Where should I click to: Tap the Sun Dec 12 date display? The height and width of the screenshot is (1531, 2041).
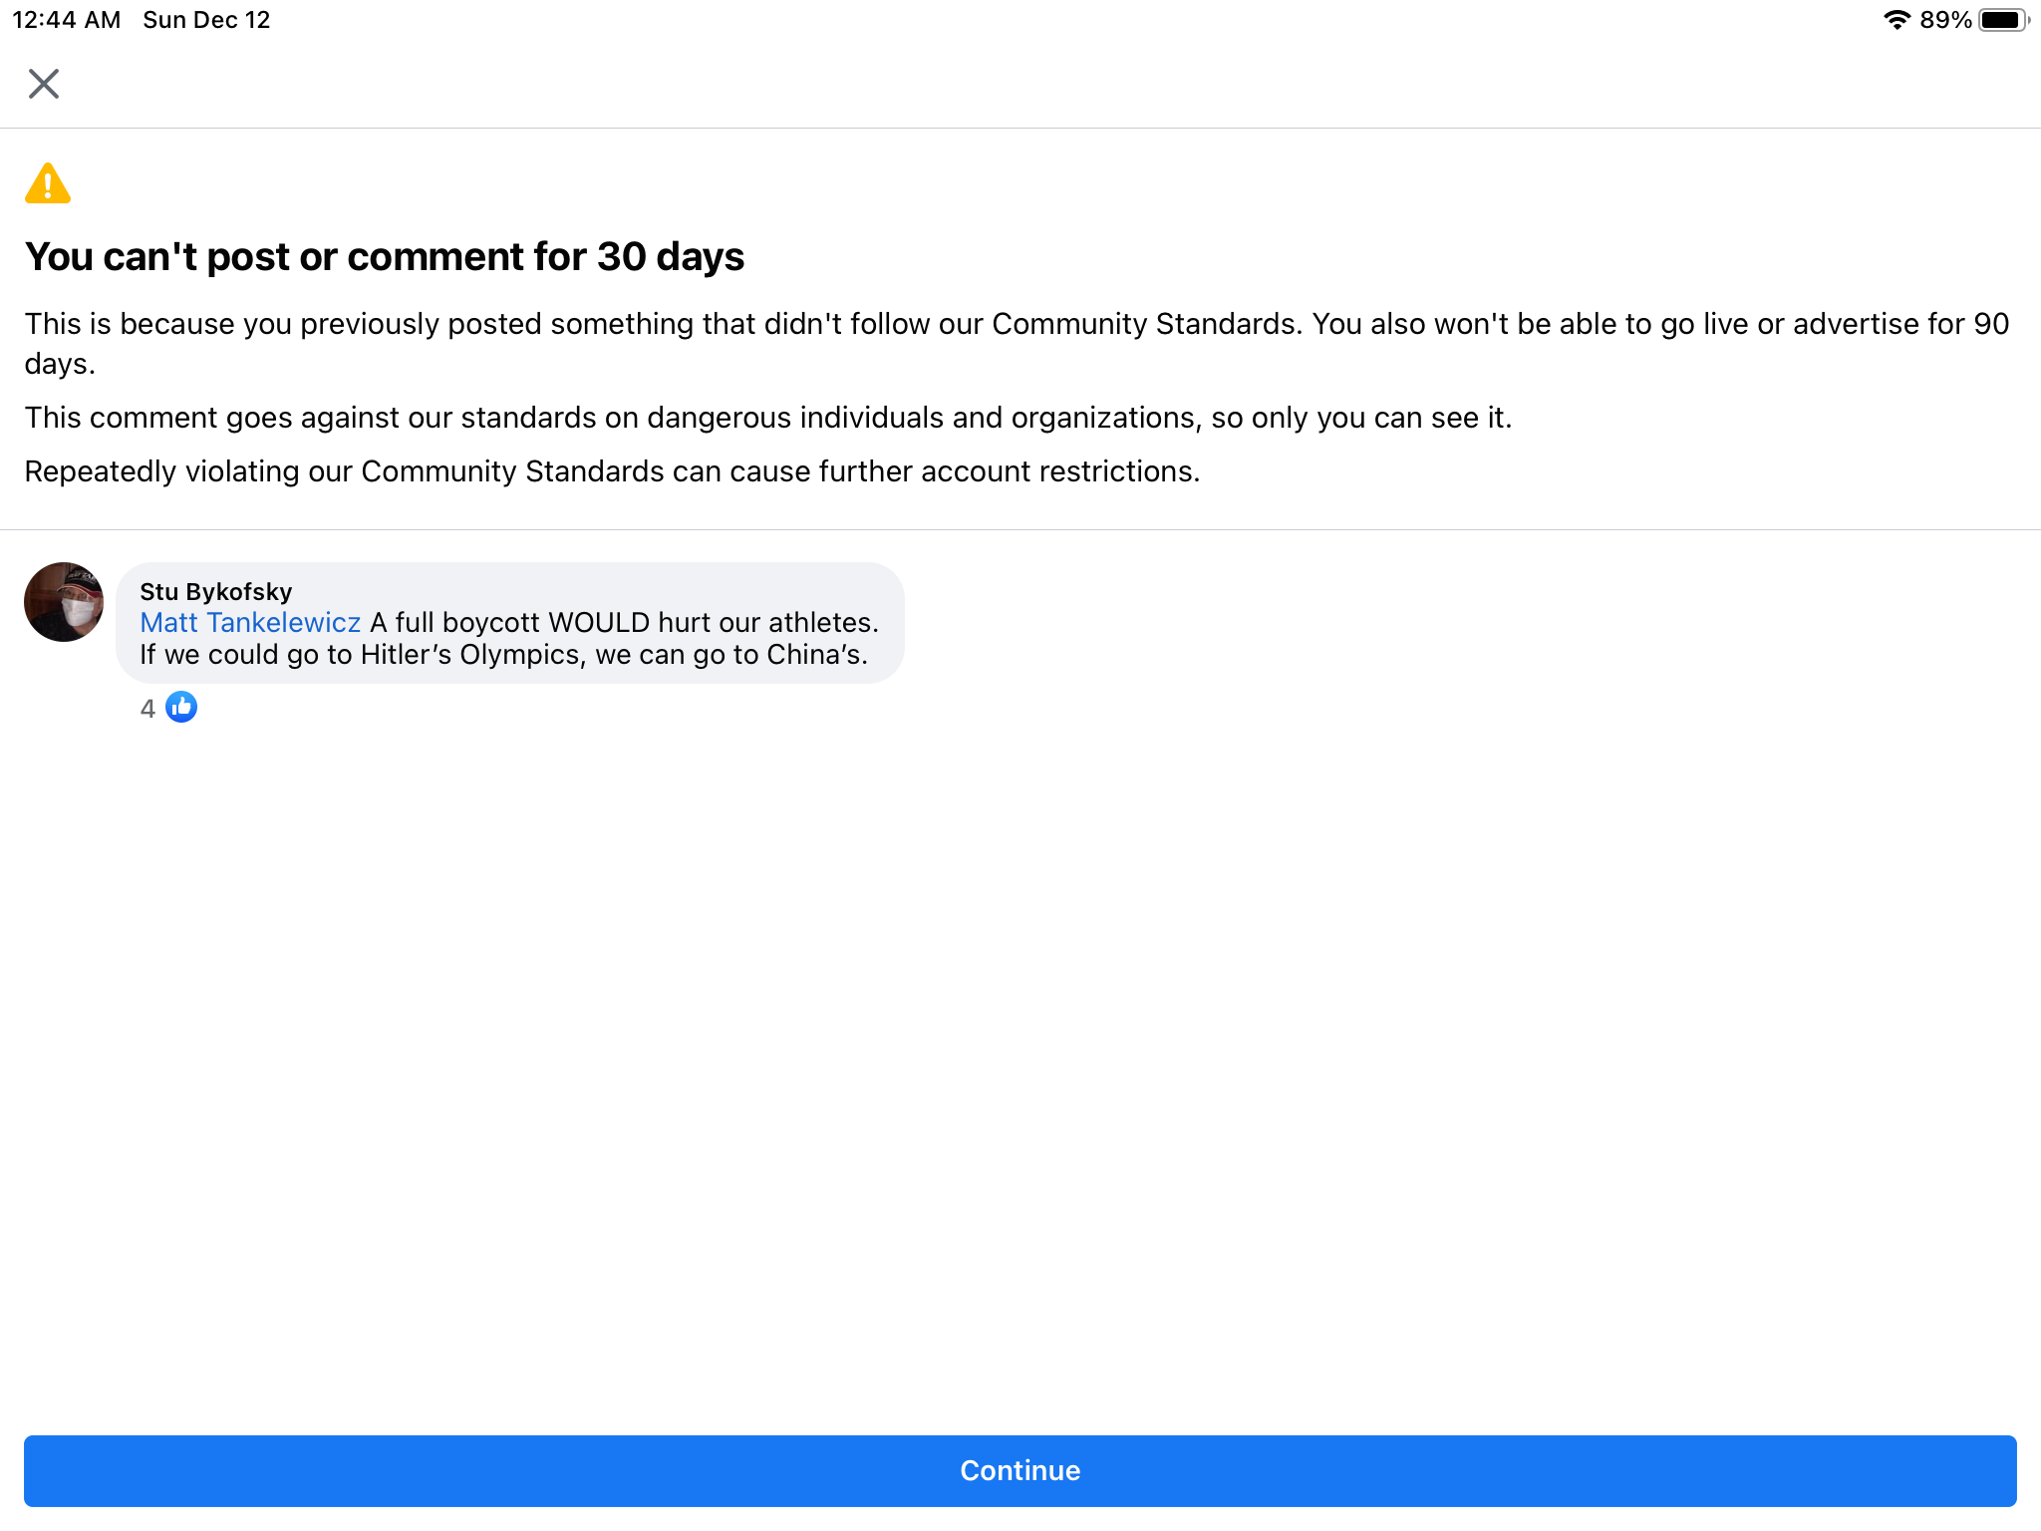[x=206, y=20]
